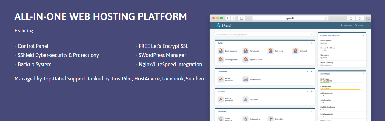Click 'All-in-One Web Hosting Platform' heading

pos(101,17)
